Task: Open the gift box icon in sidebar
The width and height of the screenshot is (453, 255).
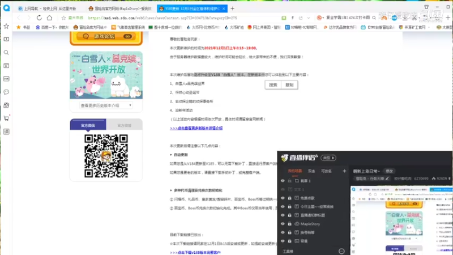Action: click(x=6, y=105)
